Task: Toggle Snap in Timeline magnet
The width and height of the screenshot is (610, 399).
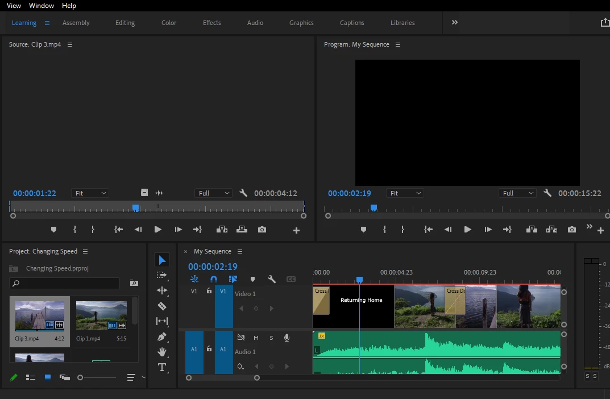Action: [x=214, y=279]
